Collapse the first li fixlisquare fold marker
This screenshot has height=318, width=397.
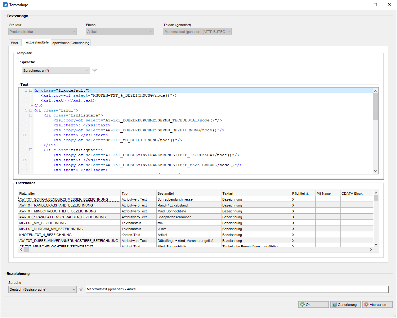[x=30, y=115]
